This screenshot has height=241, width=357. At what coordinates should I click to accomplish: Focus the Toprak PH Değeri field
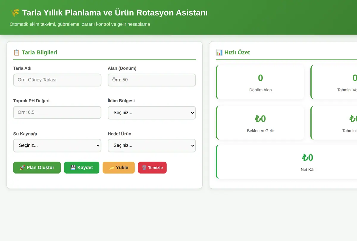coord(57,112)
